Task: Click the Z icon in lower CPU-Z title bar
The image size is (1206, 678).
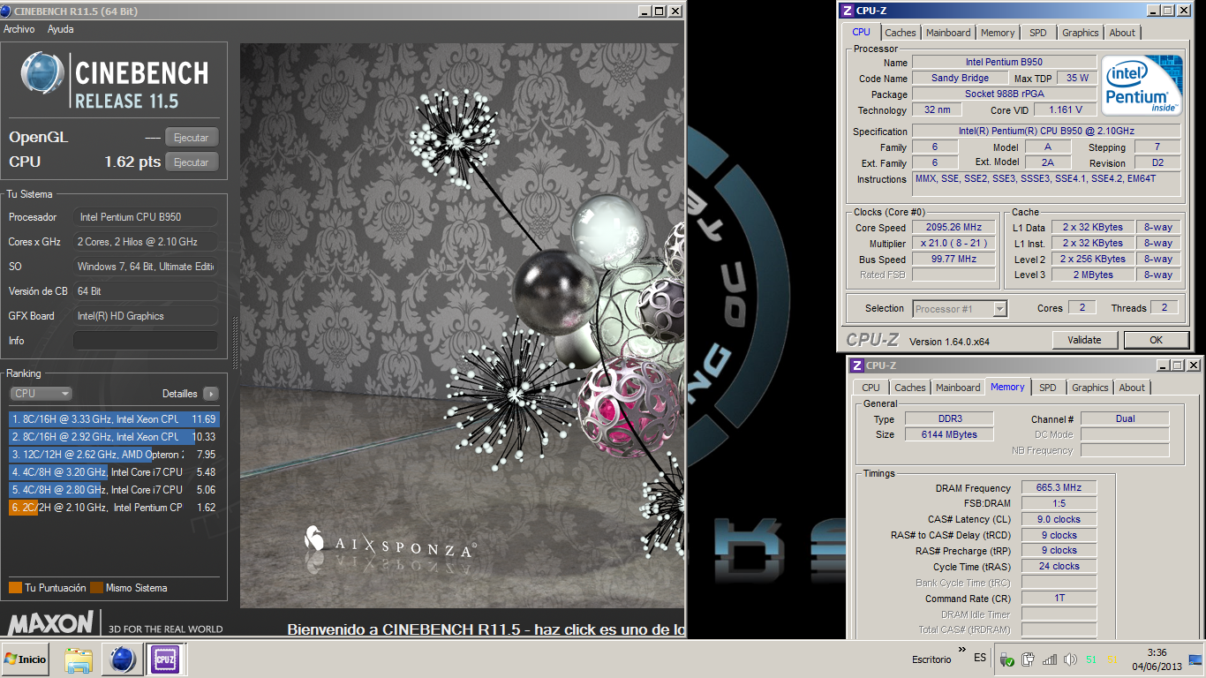Action: pos(856,365)
